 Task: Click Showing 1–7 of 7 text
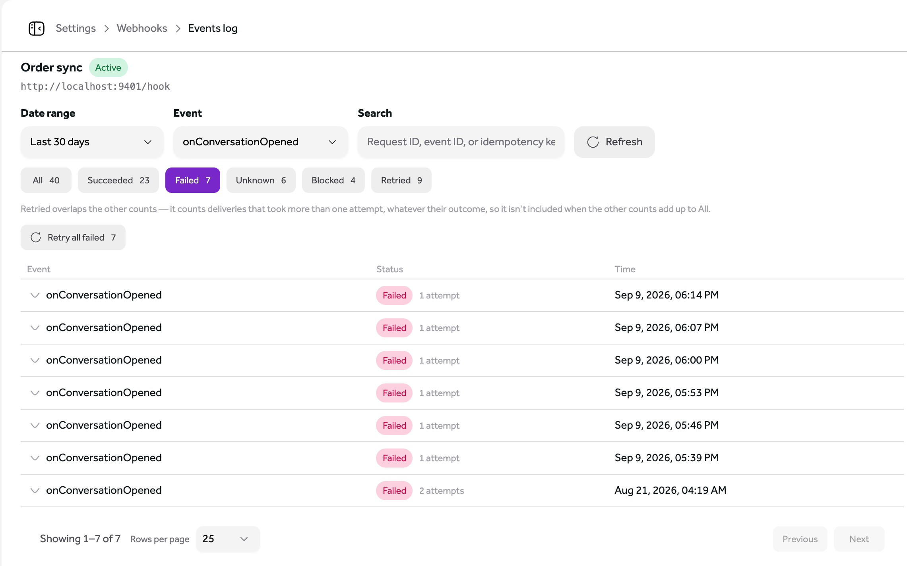80,539
